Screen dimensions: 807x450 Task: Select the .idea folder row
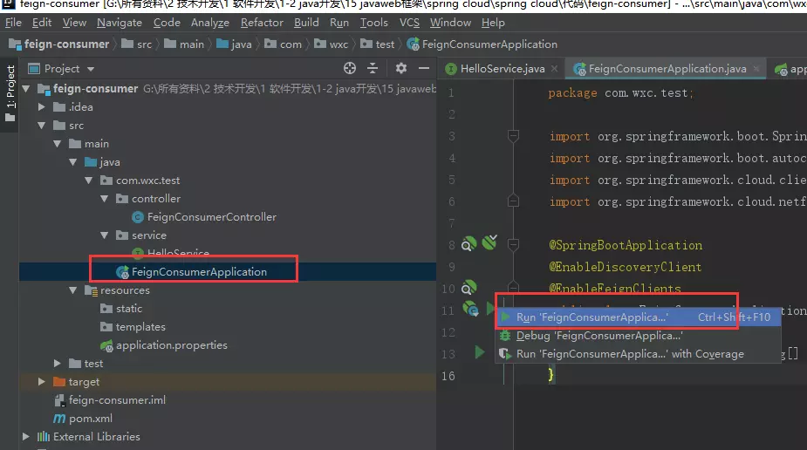tap(228, 107)
